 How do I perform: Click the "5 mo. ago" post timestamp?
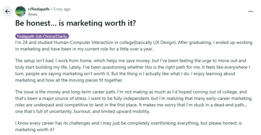click(x=62, y=9)
